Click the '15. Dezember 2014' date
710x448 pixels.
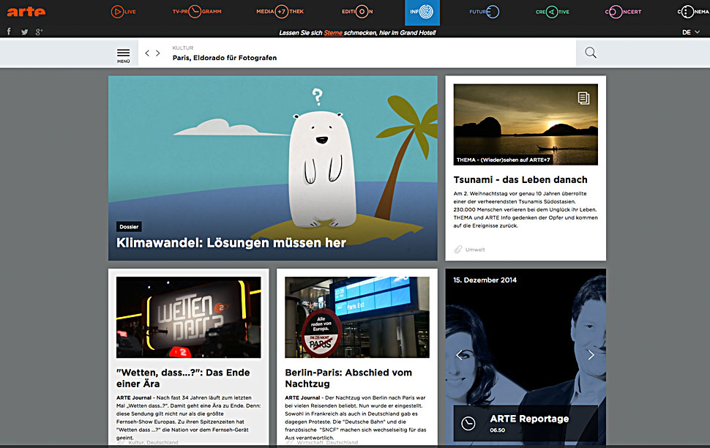[x=485, y=280]
